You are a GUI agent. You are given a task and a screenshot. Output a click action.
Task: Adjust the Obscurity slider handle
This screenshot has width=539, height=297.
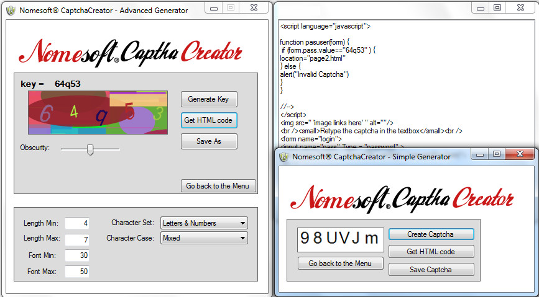pyautogui.click(x=90, y=149)
